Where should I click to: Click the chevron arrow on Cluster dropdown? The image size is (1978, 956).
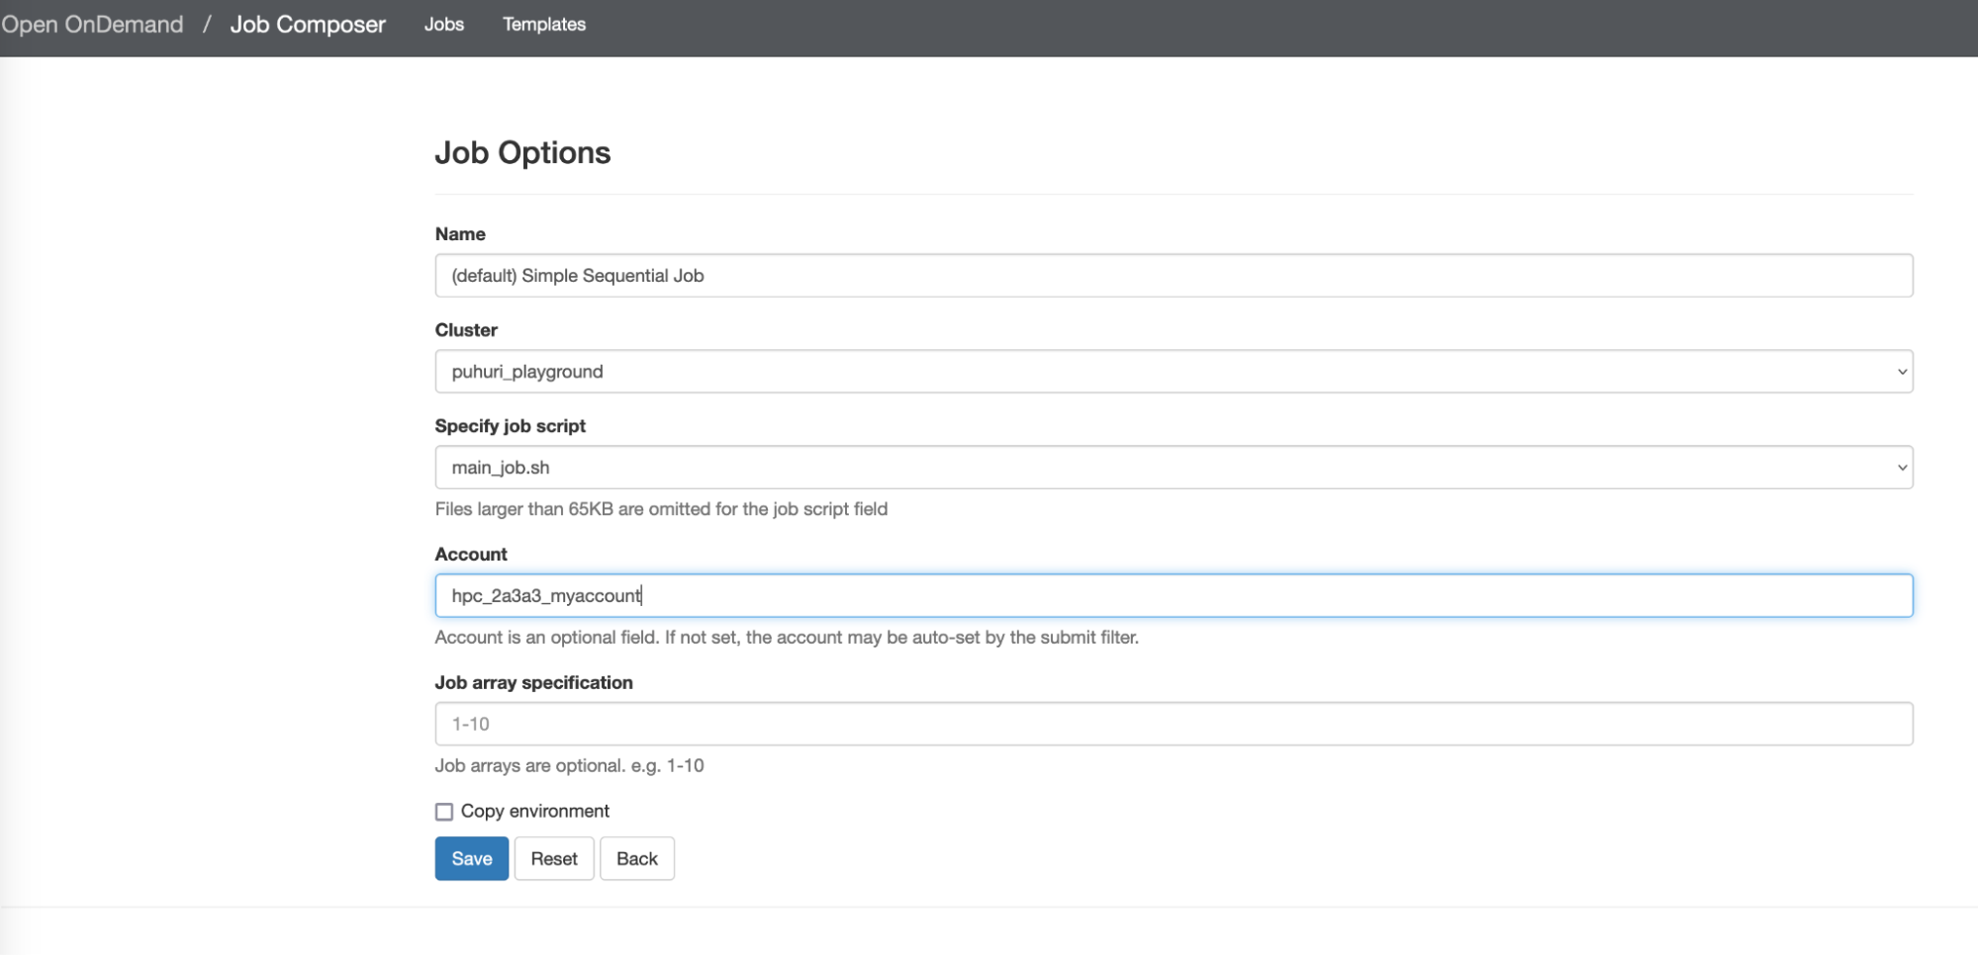(x=1901, y=373)
